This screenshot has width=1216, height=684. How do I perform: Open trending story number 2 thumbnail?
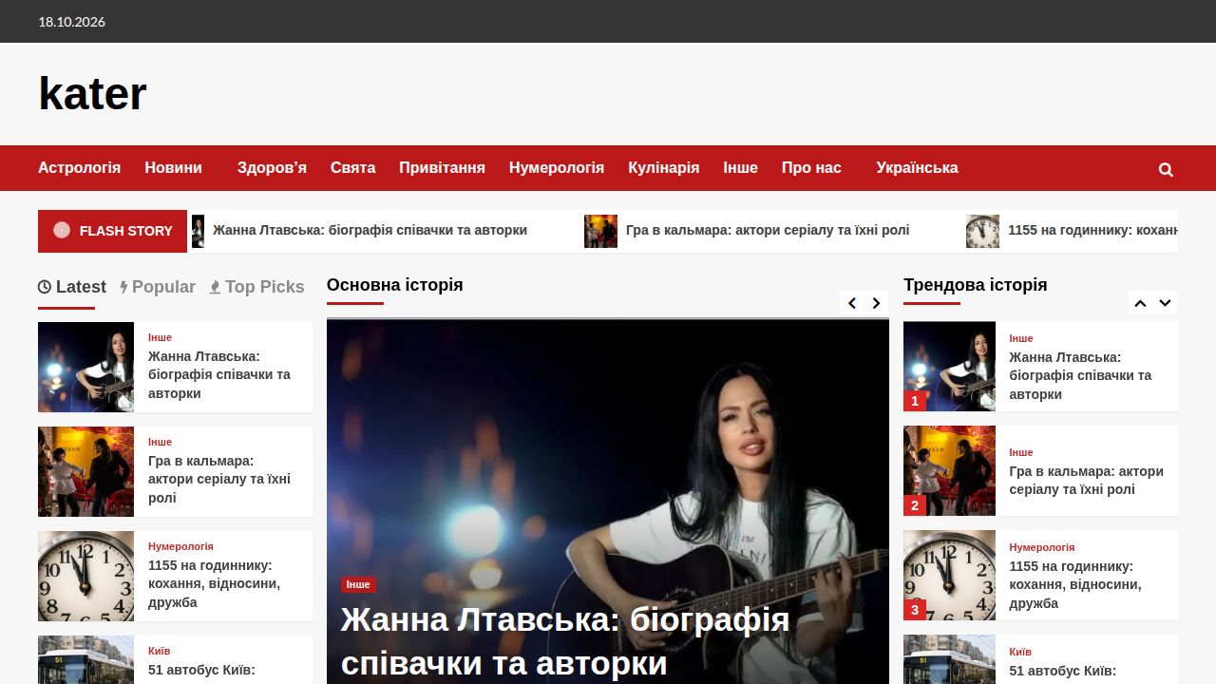click(949, 470)
